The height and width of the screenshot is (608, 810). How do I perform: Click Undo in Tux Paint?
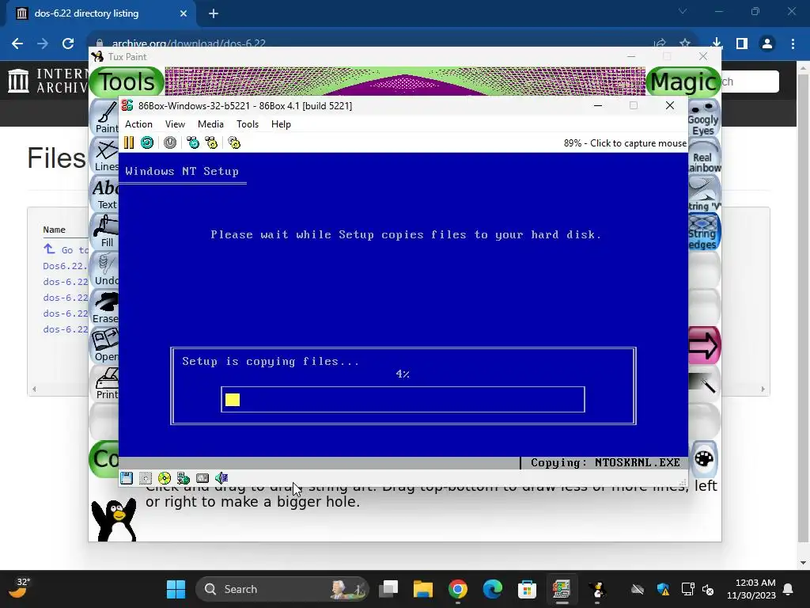coord(106,269)
